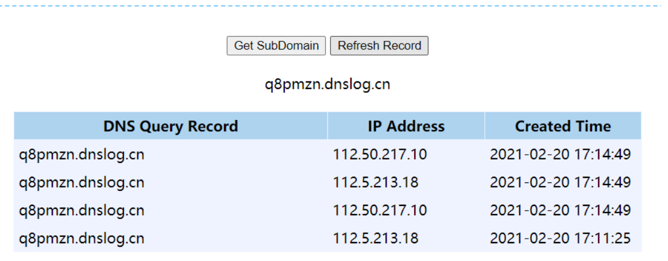Click the IP Address column header
Screen dimensions: 668x261
pyautogui.click(x=406, y=126)
